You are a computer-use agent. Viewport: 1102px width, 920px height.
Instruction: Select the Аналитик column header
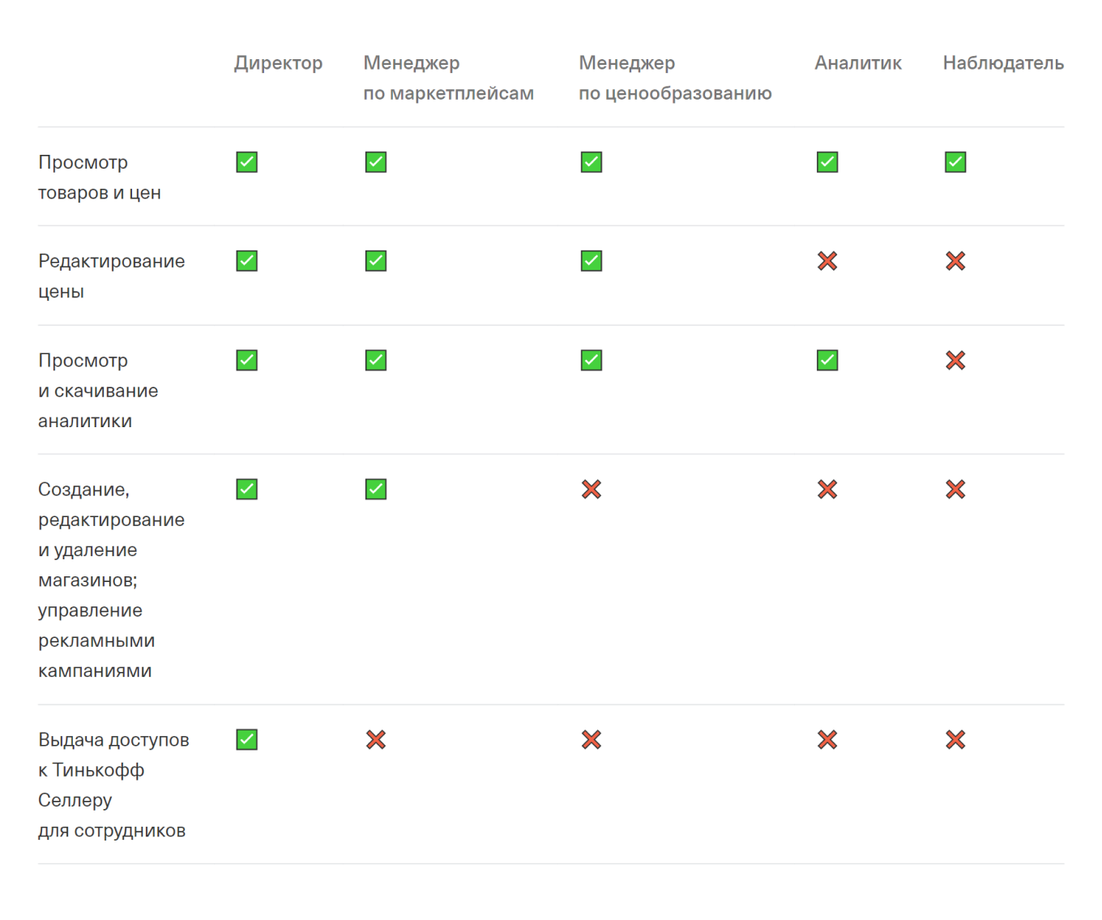point(857,63)
